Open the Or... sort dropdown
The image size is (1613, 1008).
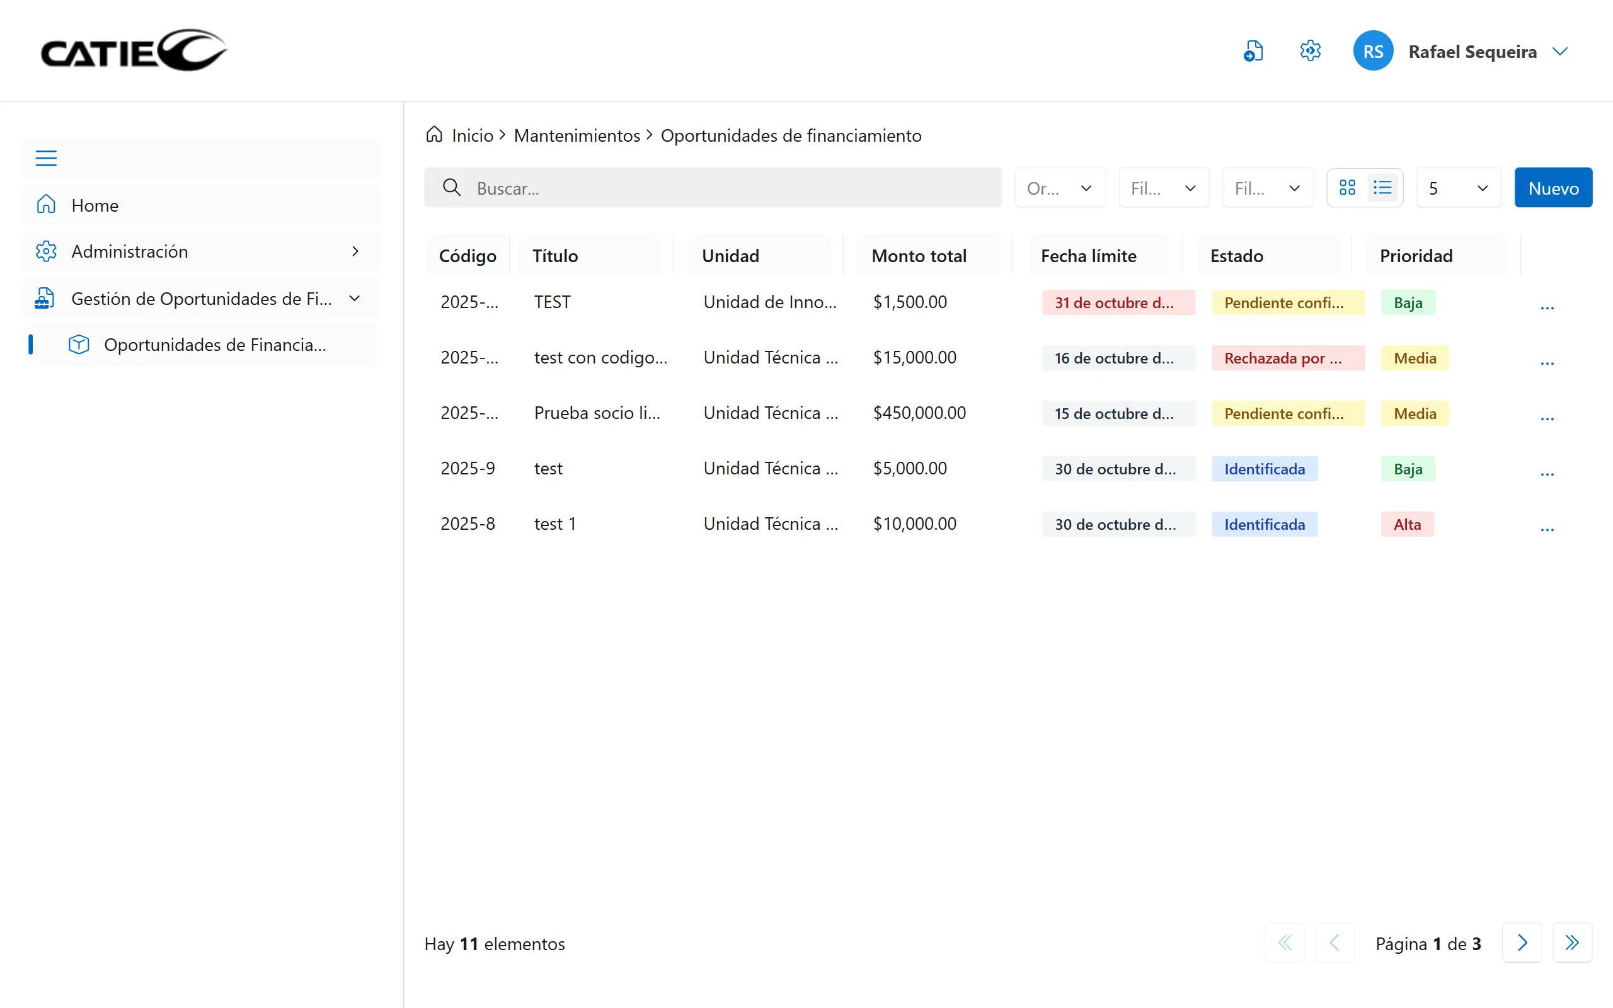coord(1060,188)
